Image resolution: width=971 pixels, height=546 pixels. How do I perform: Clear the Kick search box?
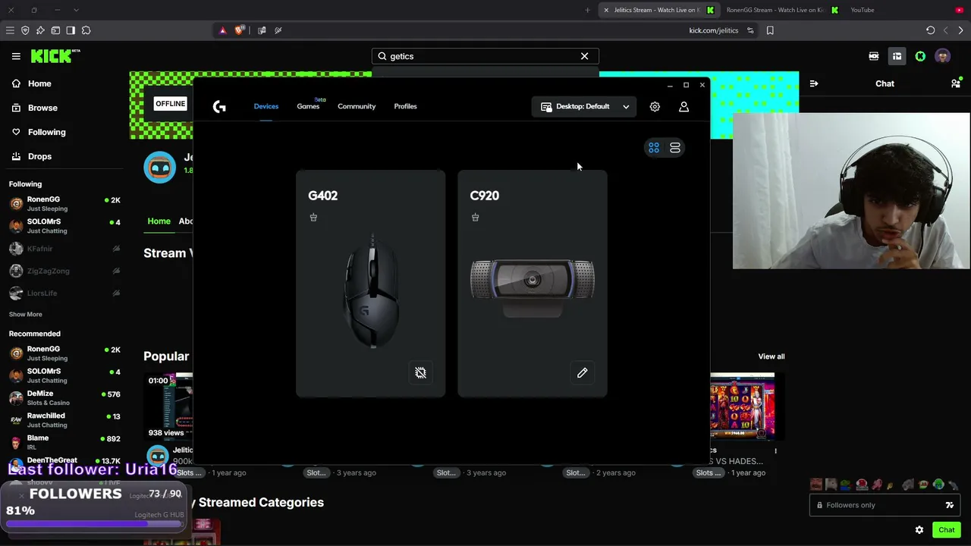pyautogui.click(x=584, y=56)
